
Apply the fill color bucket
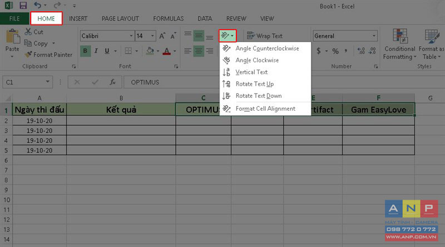click(150, 51)
